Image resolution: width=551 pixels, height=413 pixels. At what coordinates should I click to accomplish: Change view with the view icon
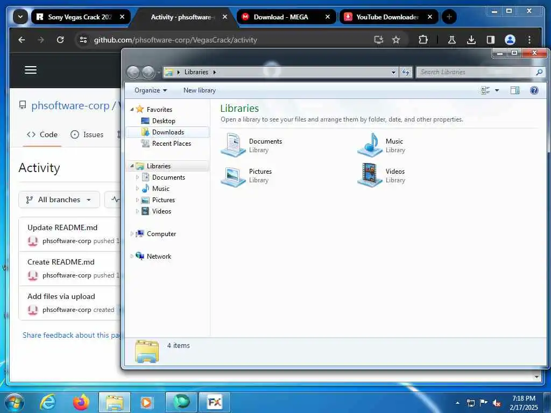(x=485, y=90)
